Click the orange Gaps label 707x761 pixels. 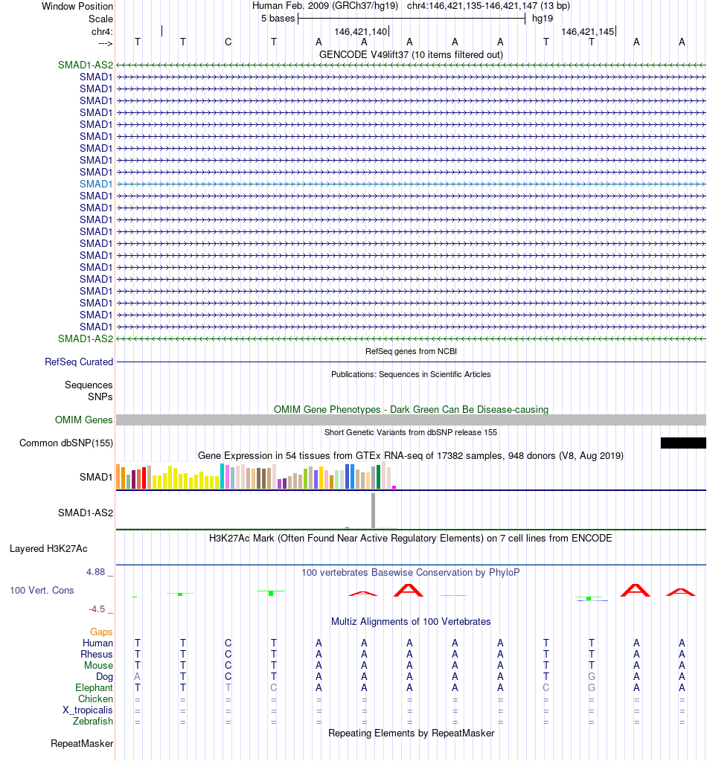(101, 632)
